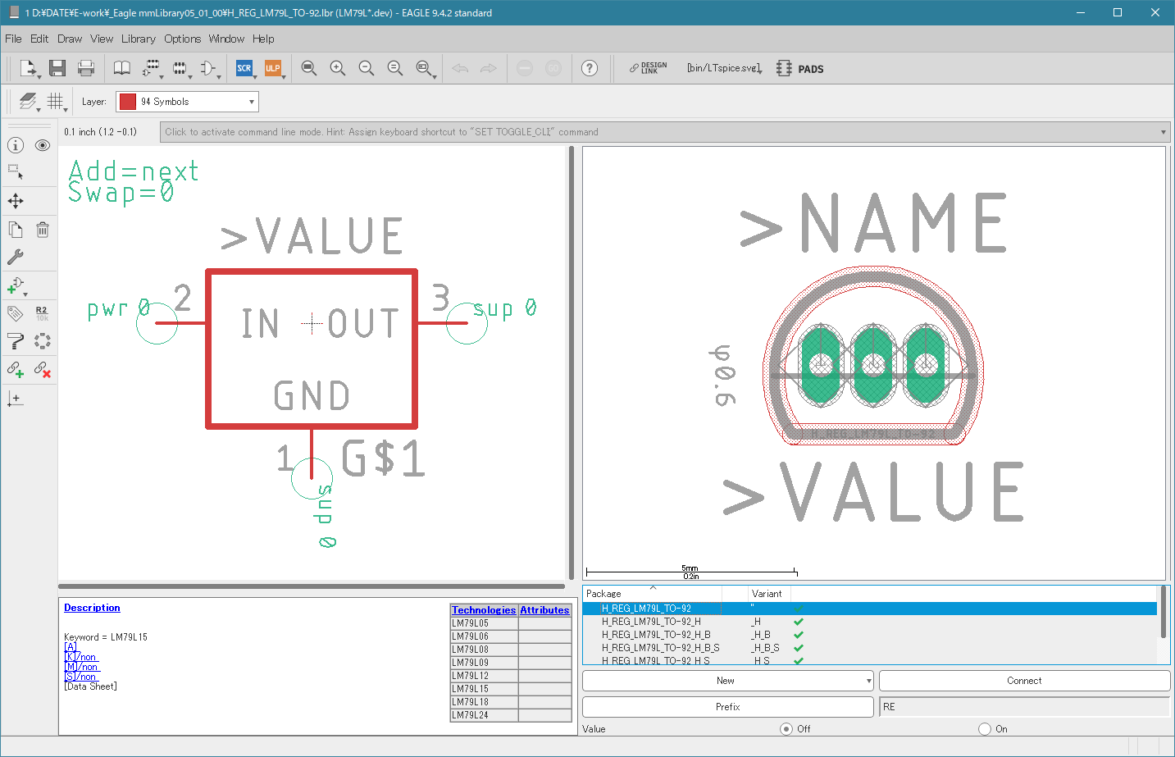Select the Value Off radio button
Screen dimensions: 1175x757
(786, 729)
